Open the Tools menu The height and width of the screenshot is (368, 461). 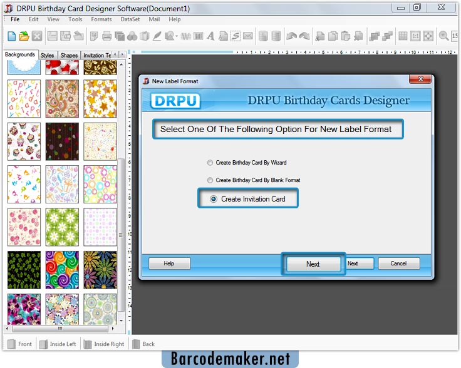coord(75,19)
